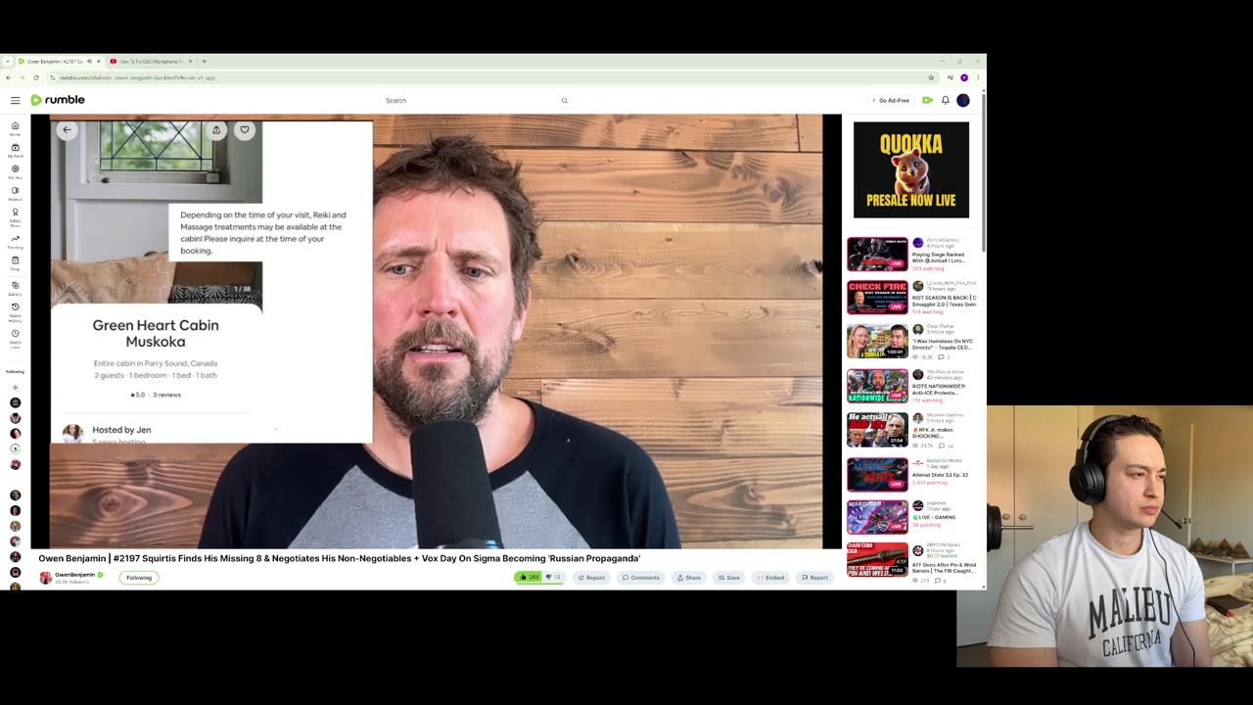Click the Repost button
Viewport: 1253px width, 705px height.
tap(591, 578)
